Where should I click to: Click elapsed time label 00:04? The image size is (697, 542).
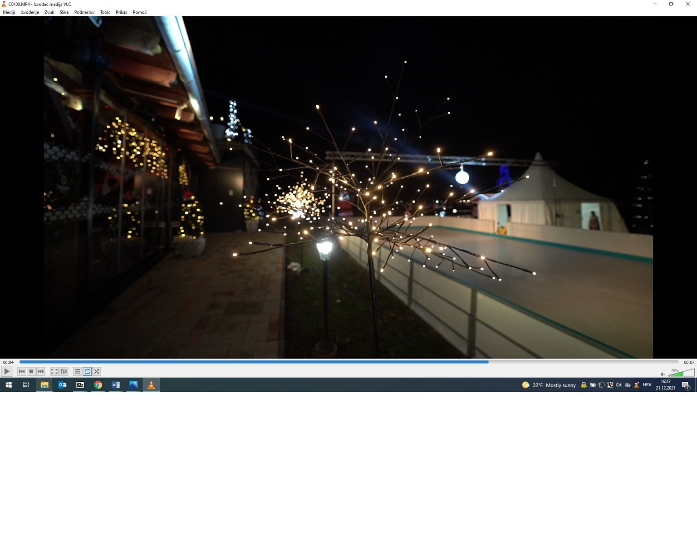(x=8, y=362)
